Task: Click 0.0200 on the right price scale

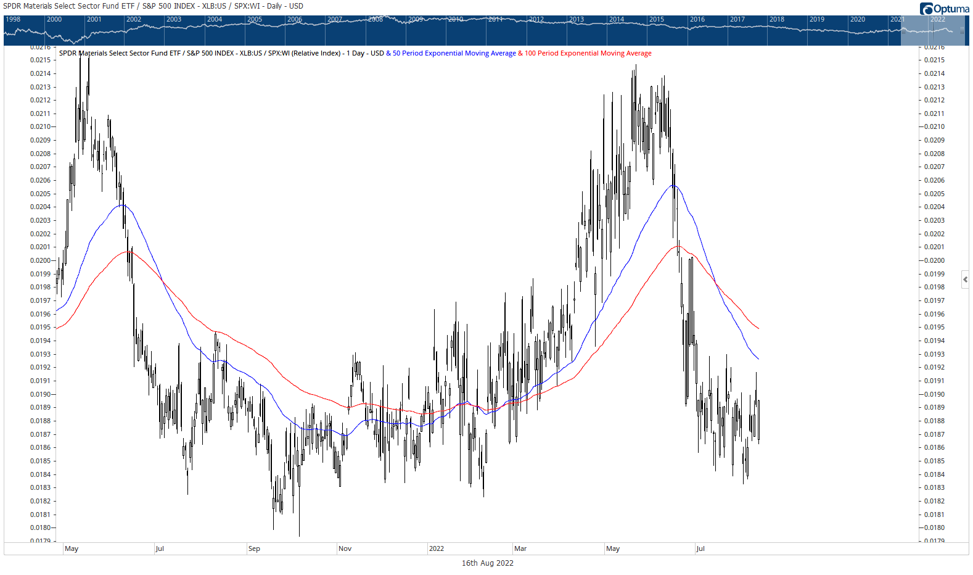Action: (x=934, y=260)
